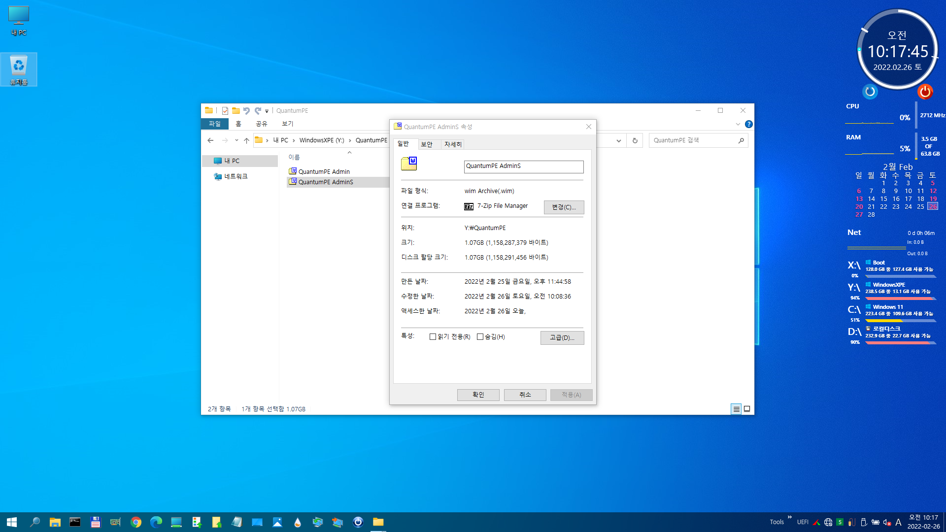Screen dimensions: 946x532
Task: Launch Google Chrome from taskbar
Action: point(136,522)
